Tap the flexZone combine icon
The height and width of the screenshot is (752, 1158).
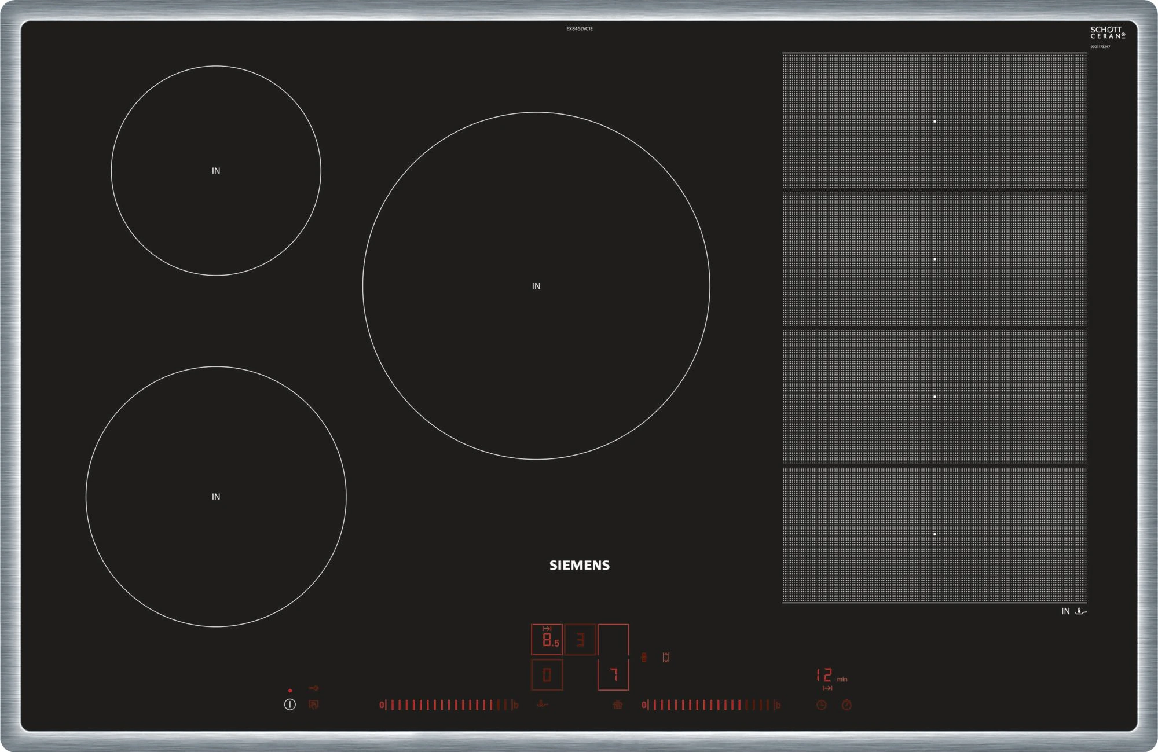pos(644,657)
